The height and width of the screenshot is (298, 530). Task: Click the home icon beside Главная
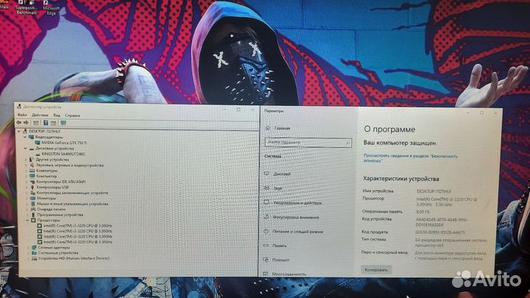tap(268, 128)
